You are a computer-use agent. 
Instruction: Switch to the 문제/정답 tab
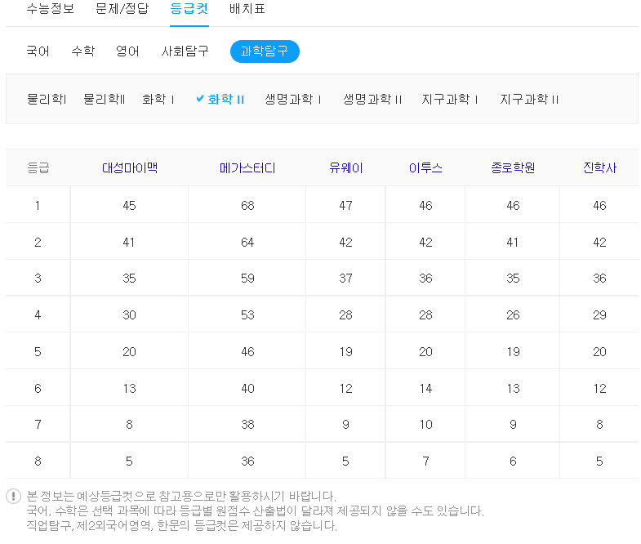click(122, 9)
